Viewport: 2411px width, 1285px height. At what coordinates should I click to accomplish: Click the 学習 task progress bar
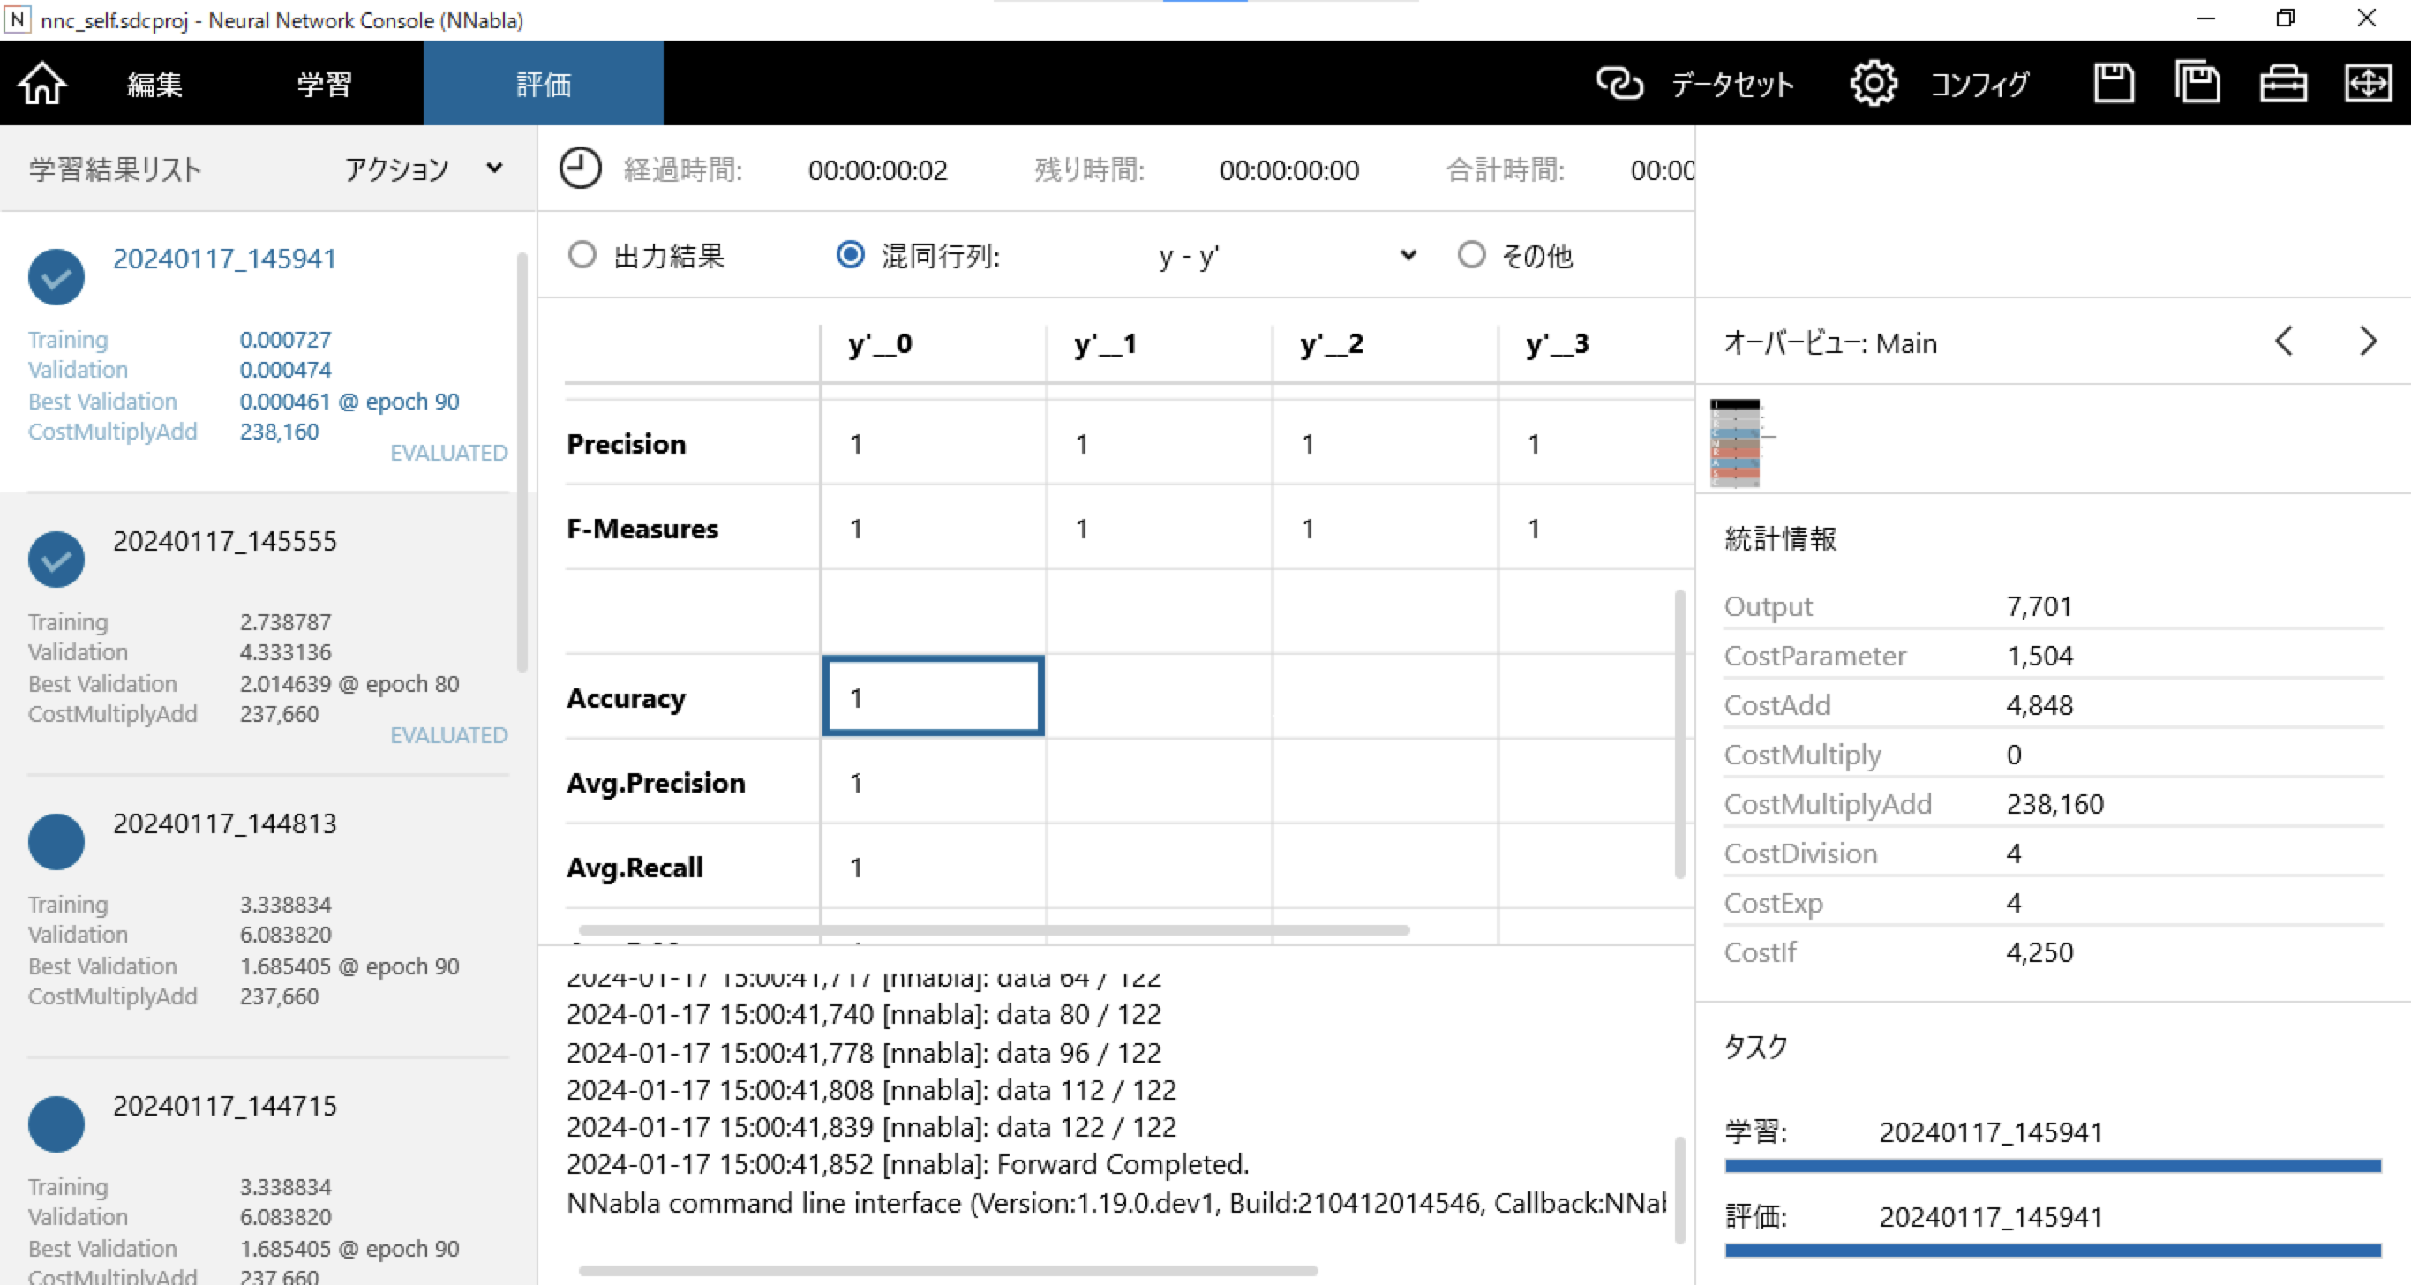[x=2052, y=1165]
